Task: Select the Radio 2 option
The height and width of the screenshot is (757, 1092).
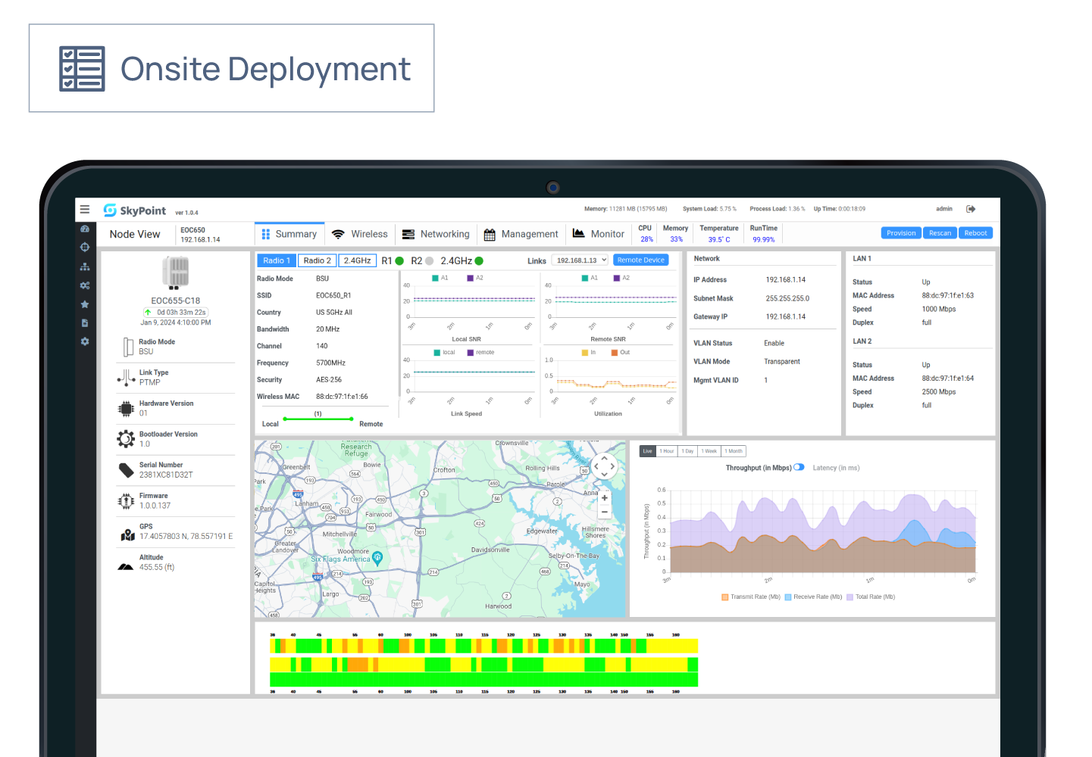Action: [317, 260]
